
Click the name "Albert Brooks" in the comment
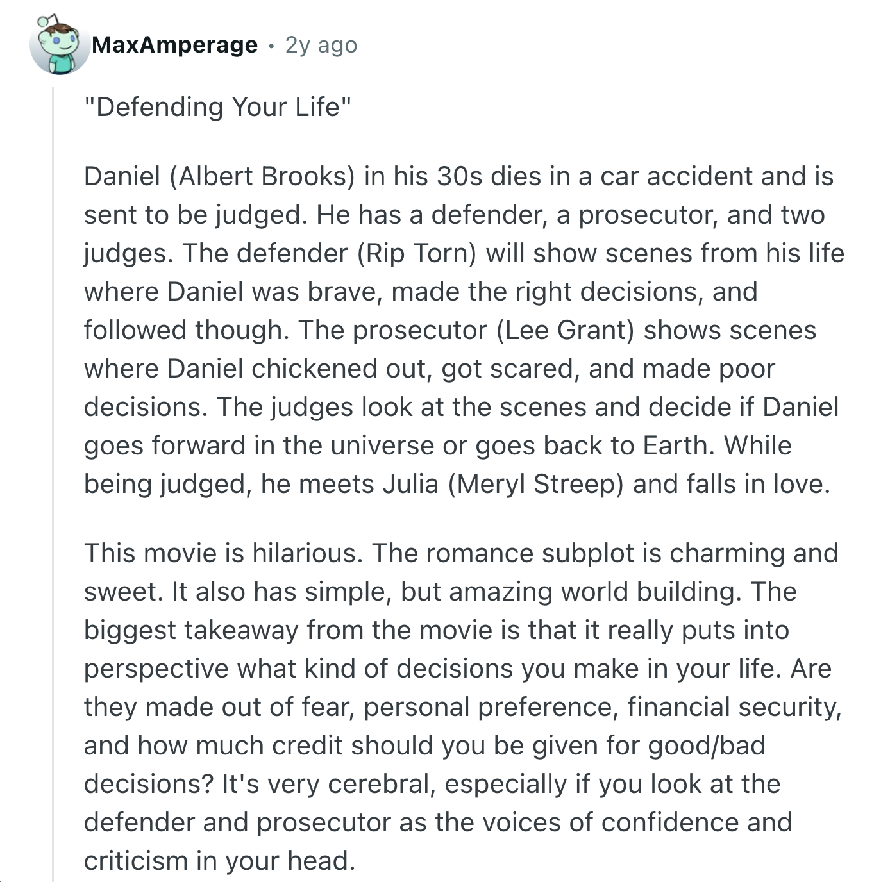pos(262,176)
